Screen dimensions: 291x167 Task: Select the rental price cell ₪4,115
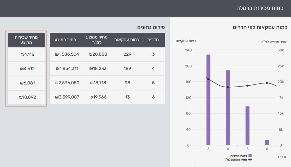click(26, 54)
